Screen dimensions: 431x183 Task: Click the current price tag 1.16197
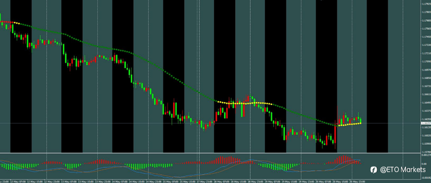click(x=426, y=123)
